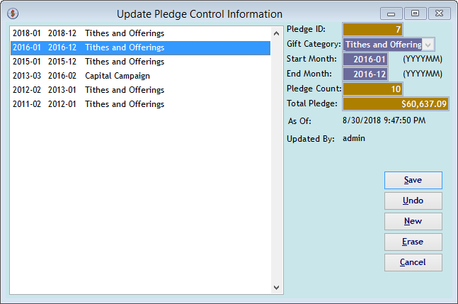Click into the End Month field
This screenshot has width=458, height=304.
tap(365, 74)
